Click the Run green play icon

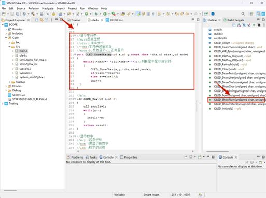[105, 14]
